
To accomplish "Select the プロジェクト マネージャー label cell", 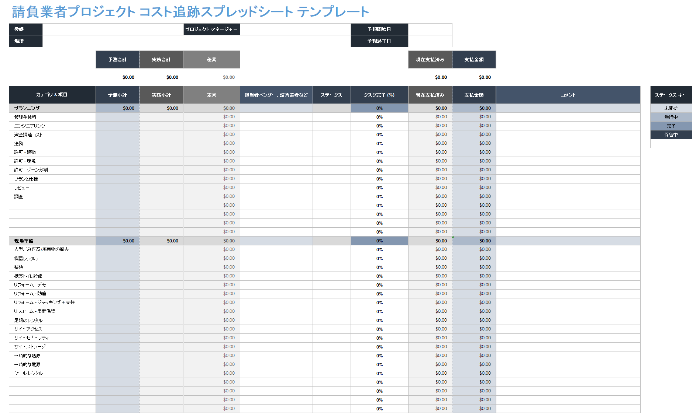I will click(212, 29).
